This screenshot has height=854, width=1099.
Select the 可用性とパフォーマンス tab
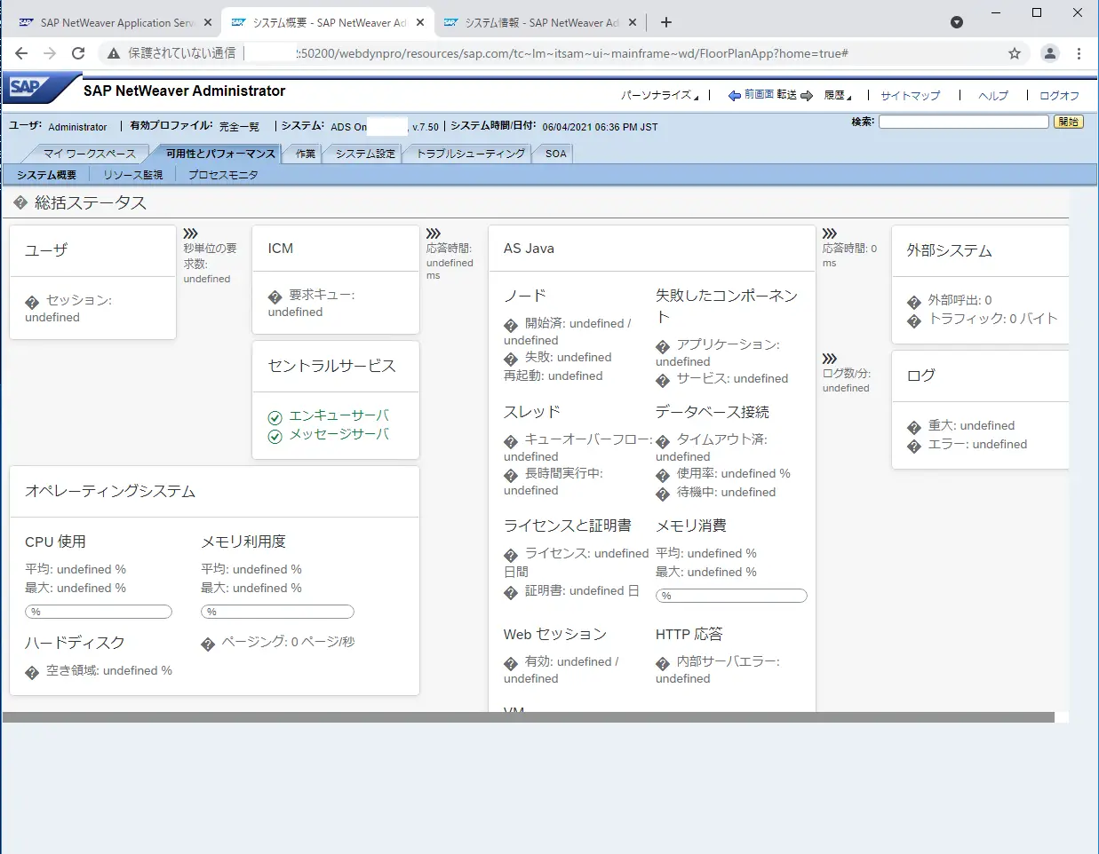pos(220,154)
